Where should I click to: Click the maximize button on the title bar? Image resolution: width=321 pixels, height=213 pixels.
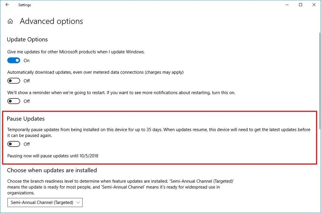(x=300, y=5)
